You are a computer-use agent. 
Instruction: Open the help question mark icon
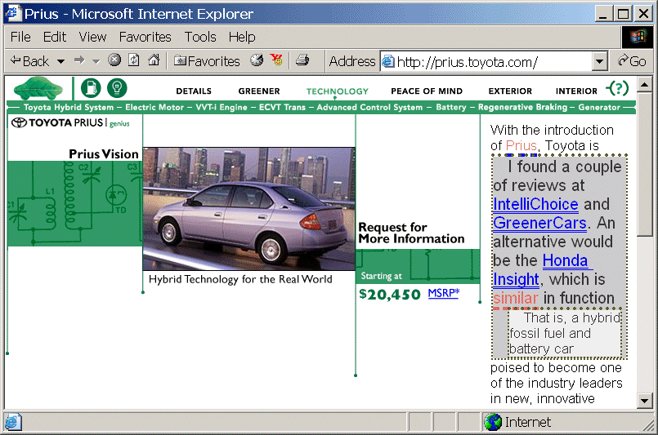(x=619, y=89)
